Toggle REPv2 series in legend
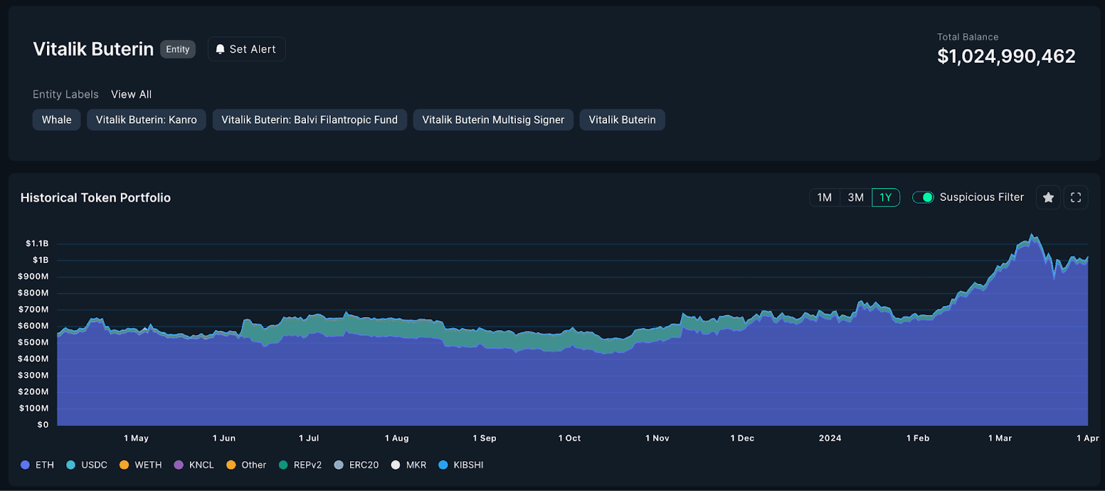 coord(300,465)
